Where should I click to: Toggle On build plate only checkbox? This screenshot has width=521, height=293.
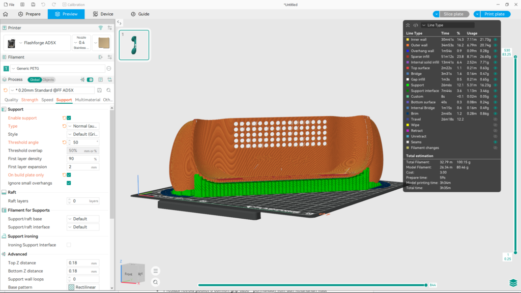pyautogui.click(x=69, y=175)
